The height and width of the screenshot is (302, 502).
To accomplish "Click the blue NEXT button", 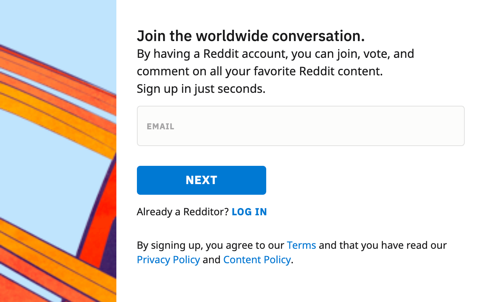I will [x=201, y=180].
